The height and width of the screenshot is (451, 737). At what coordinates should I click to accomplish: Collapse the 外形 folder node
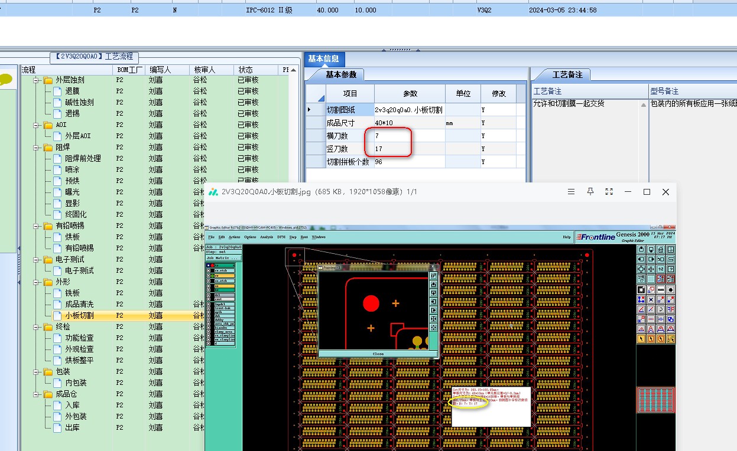tap(36, 282)
